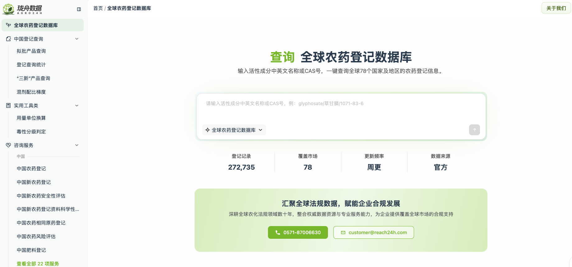This screenshot has width=572, height=267.
Task: Click the 珑舟数据 logo in sidebar
Action: pos(22,9)
